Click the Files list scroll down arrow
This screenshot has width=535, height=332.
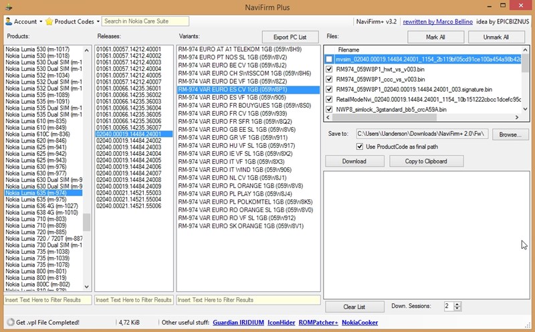coord(525,109)
